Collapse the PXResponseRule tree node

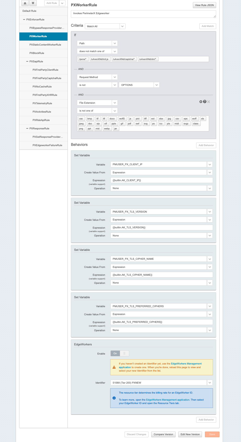tap(27, 129)
